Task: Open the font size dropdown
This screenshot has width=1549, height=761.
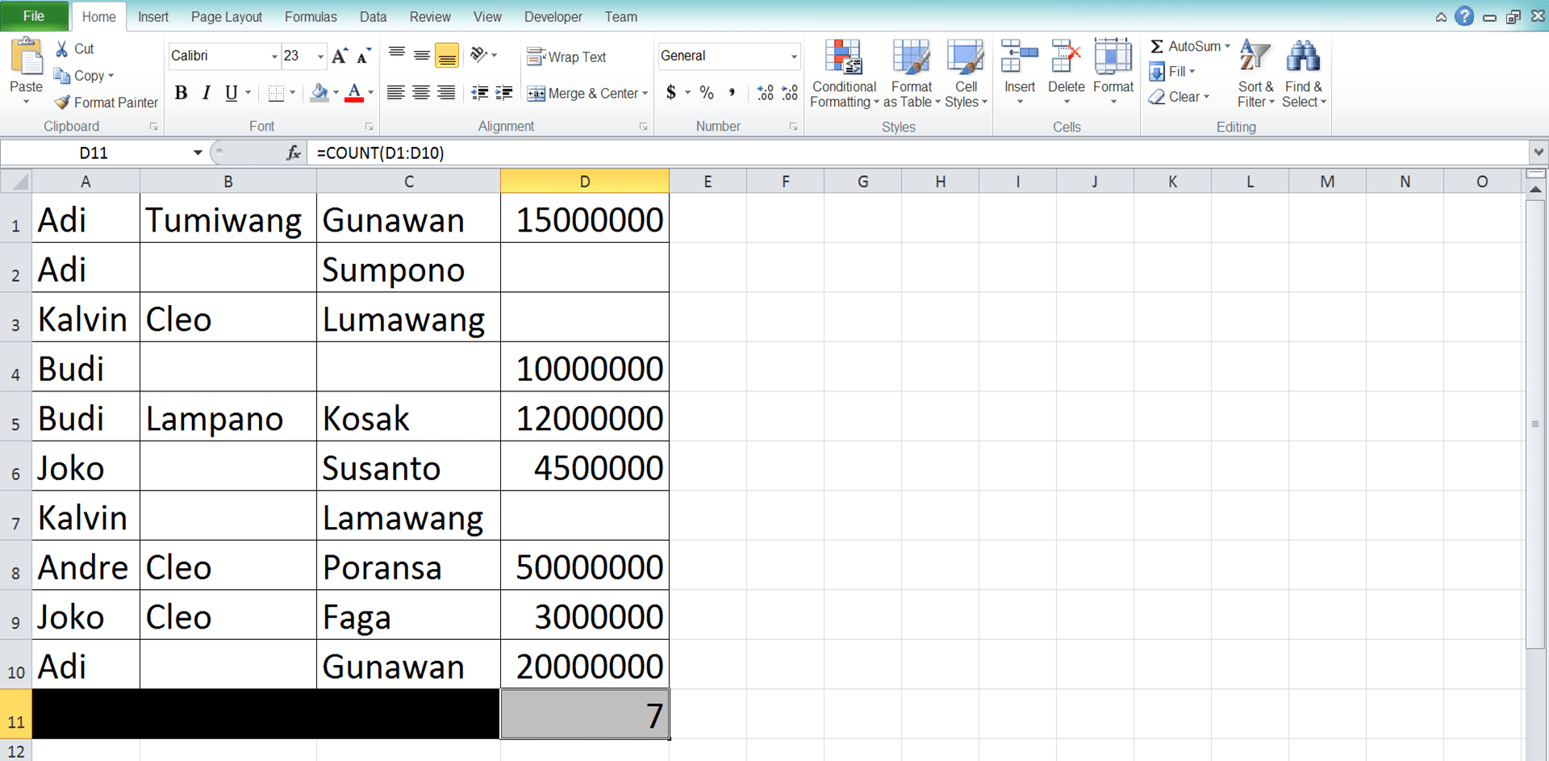Action: [320, 56]
